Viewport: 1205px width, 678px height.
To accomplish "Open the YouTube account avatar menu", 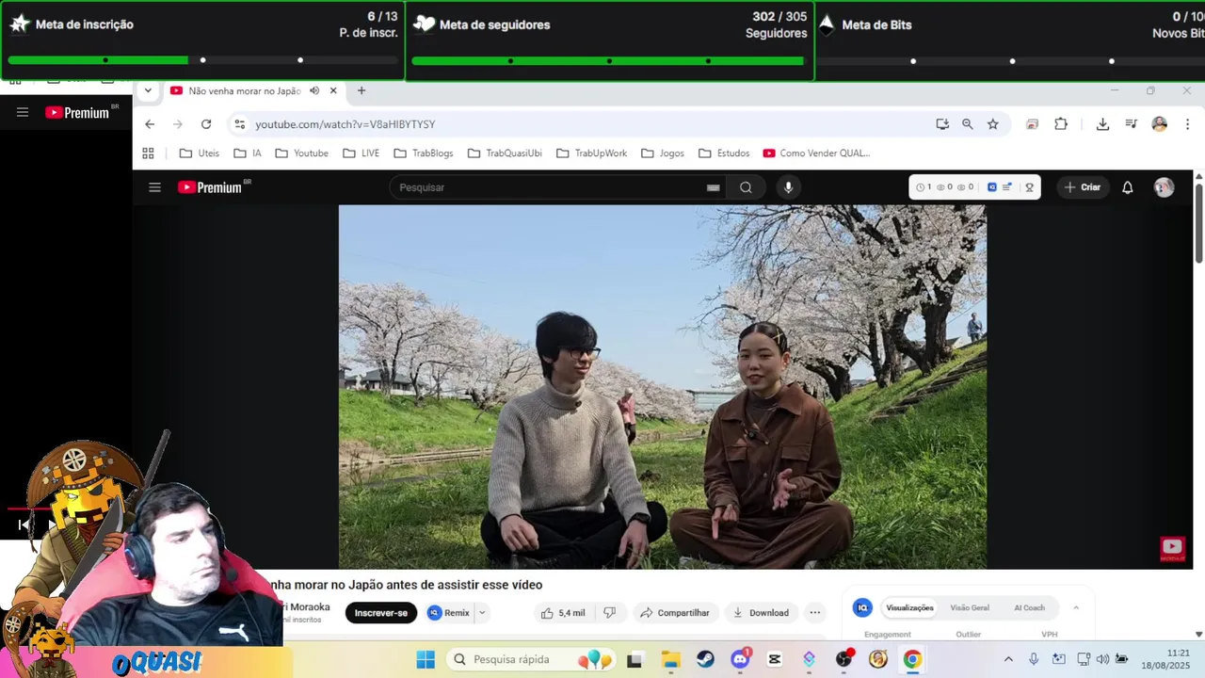I will point(1165,187).
